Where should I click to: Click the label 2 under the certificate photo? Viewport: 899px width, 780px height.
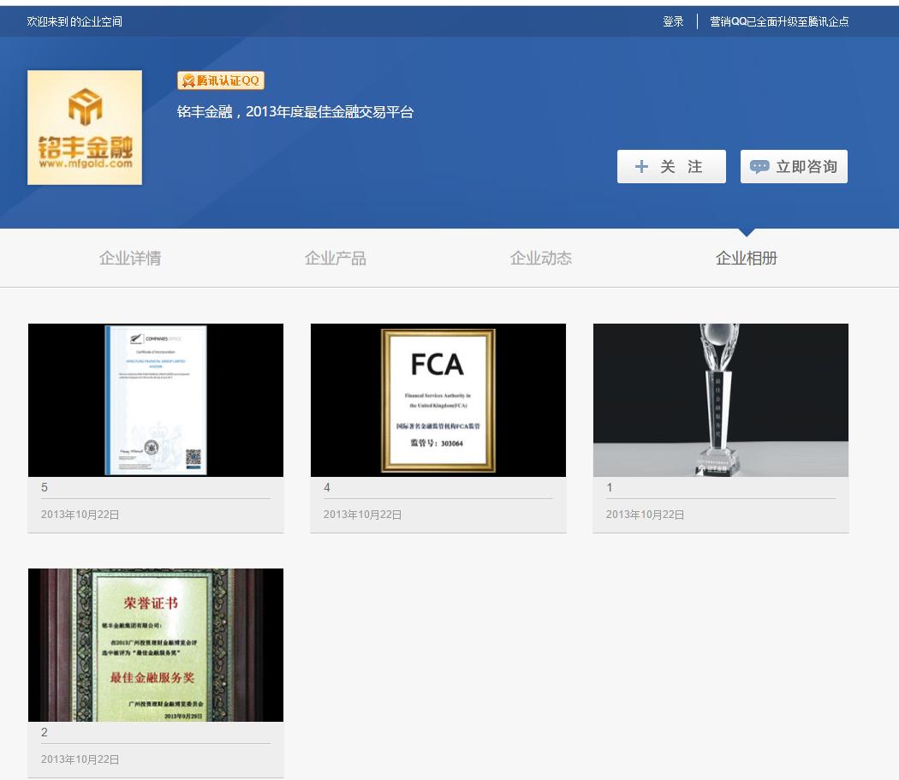pos(45,732)
